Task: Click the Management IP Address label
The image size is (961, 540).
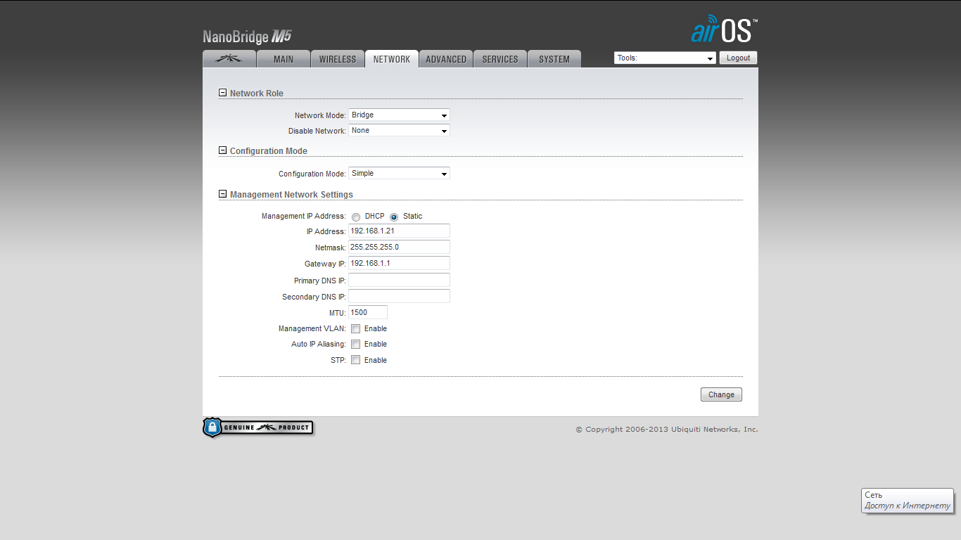Action: (303, 217)
